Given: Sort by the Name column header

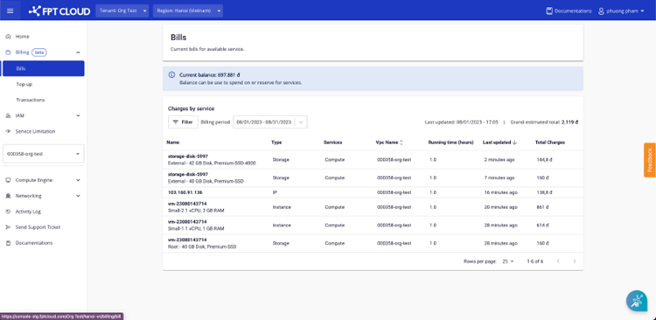Looking at the screenshot, I should tap(173, 143).
